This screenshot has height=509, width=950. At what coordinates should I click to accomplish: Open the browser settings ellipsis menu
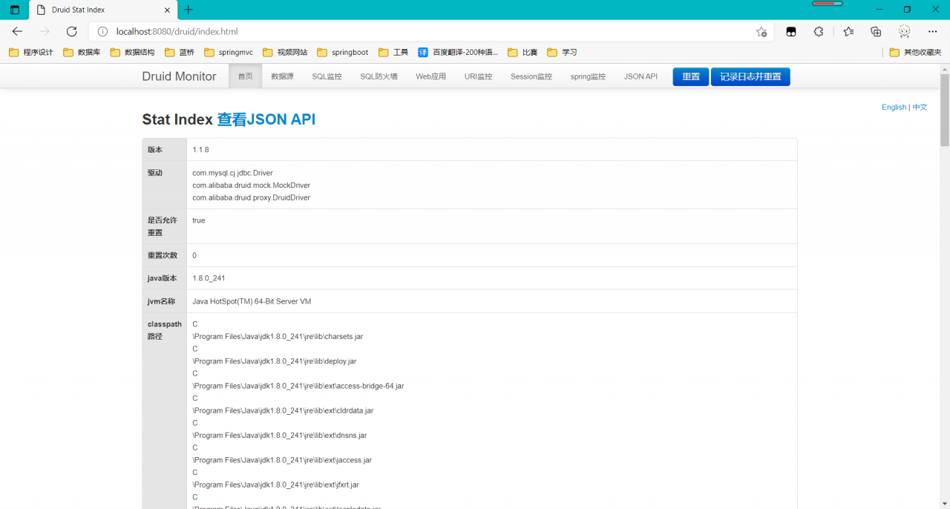[933, 31]
